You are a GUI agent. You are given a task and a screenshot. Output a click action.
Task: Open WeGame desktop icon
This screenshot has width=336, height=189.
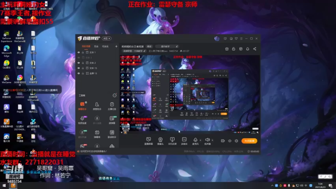(x=6, y=79)
